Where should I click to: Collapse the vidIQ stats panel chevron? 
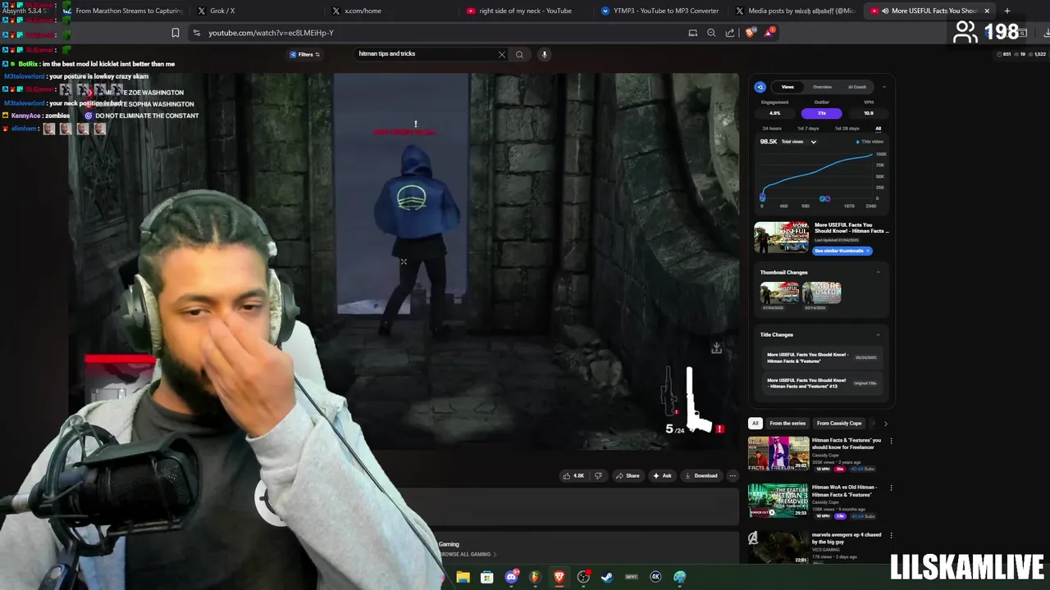tap(884, 87)
